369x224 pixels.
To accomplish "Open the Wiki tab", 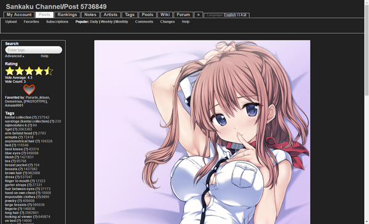I will [x=165, y=15].
